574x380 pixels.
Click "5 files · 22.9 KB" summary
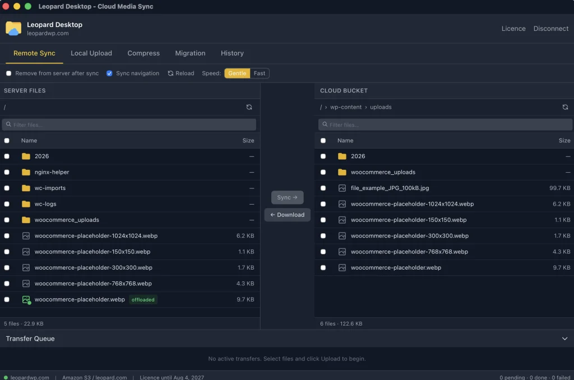click(24, 323)
